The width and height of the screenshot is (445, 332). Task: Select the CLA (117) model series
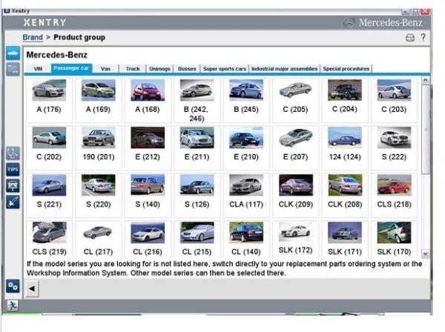point(246,195)
